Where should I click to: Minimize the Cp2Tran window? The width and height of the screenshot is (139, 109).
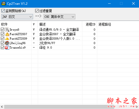pos(109,3)
